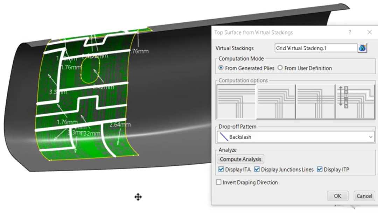Click the help question mark icon
Image resolution: width=378 pixels, height=214 pixels.
[x=350, y=32]
